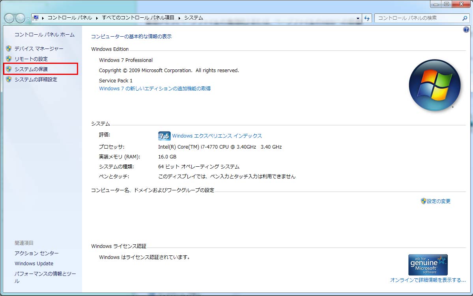The height and width of the screenshot is (296, 473).
Task: Click the refresh button next to address bar
Action: pyautogui.click(x=367, y=18)
